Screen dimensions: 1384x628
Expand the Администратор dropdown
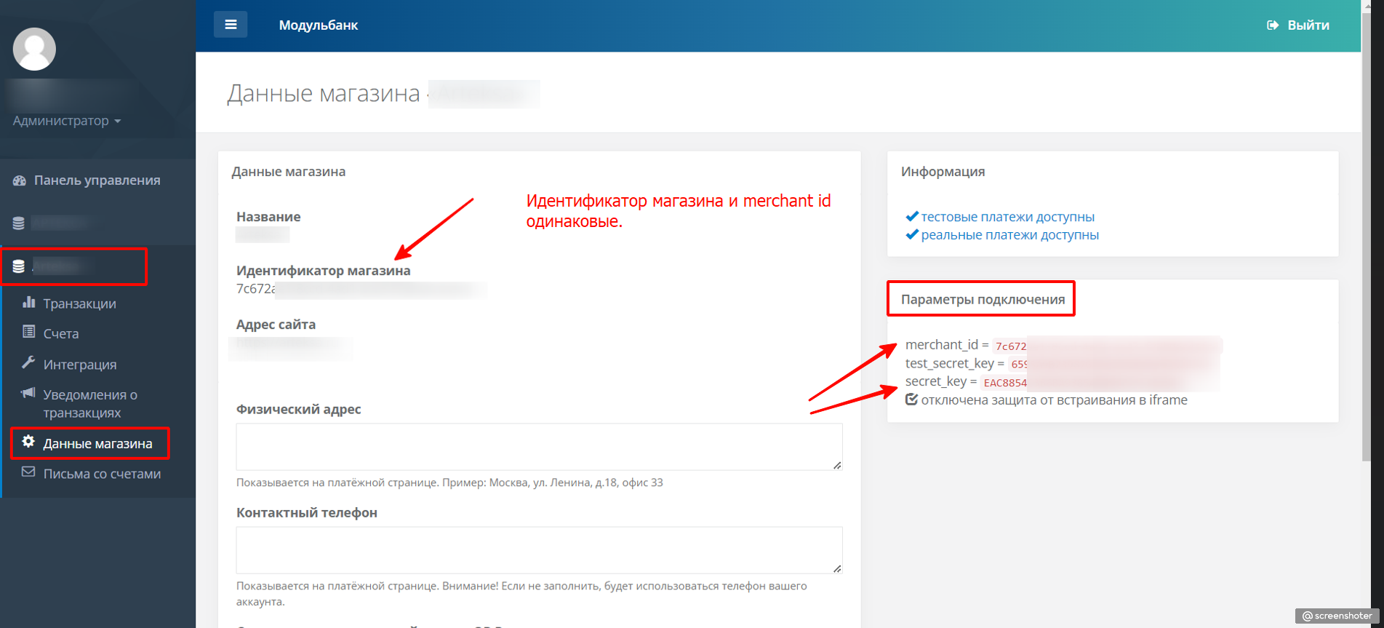[66, 121]
